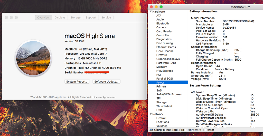Click the Device Name value bq20z451
The width and height of the screenshot is (263, 136).
click(229, 28)
